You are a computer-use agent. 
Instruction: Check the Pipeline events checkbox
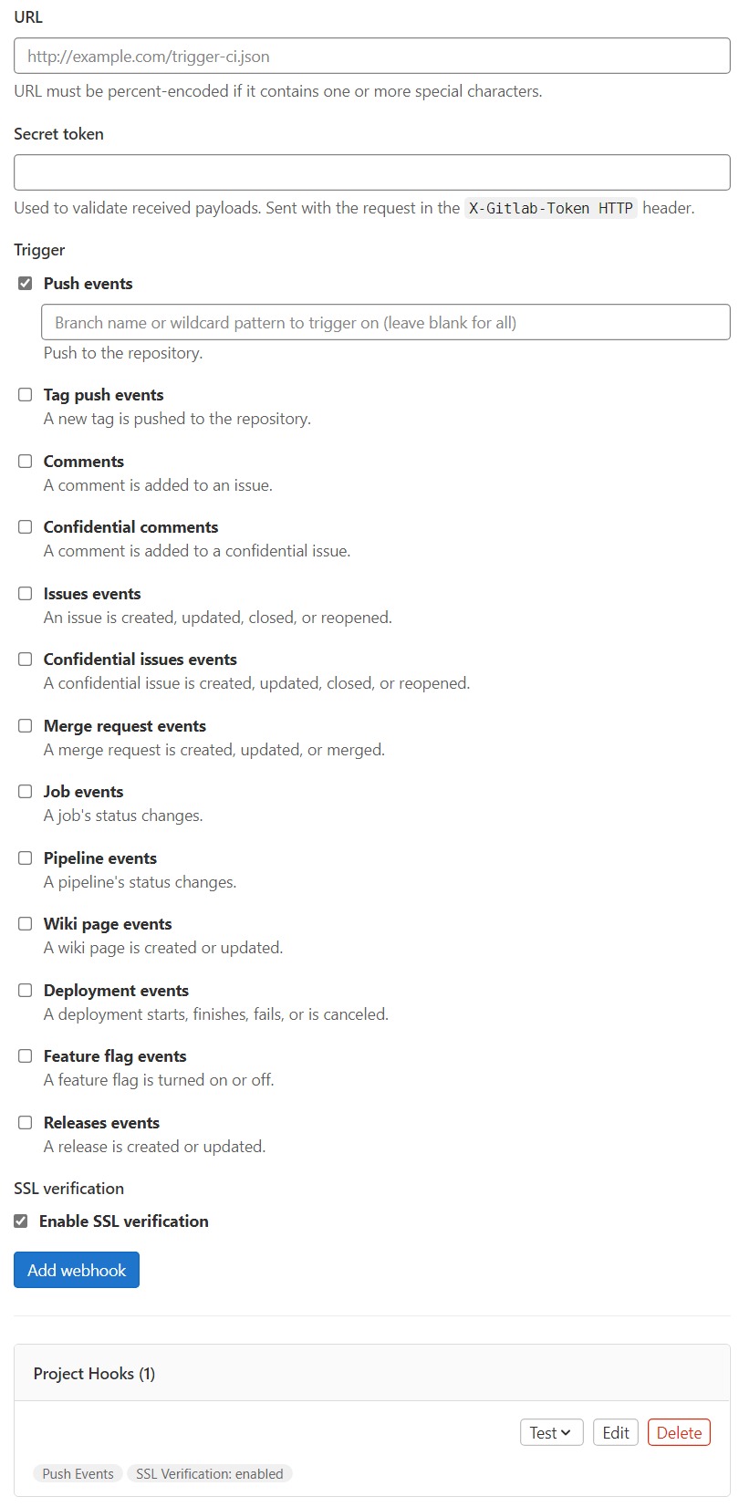tap(25, 857)
